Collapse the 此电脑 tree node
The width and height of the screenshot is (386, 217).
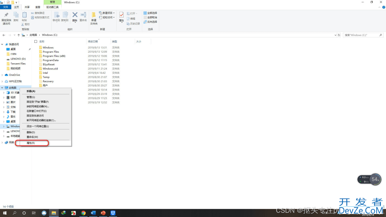click(x=2, y=88)
